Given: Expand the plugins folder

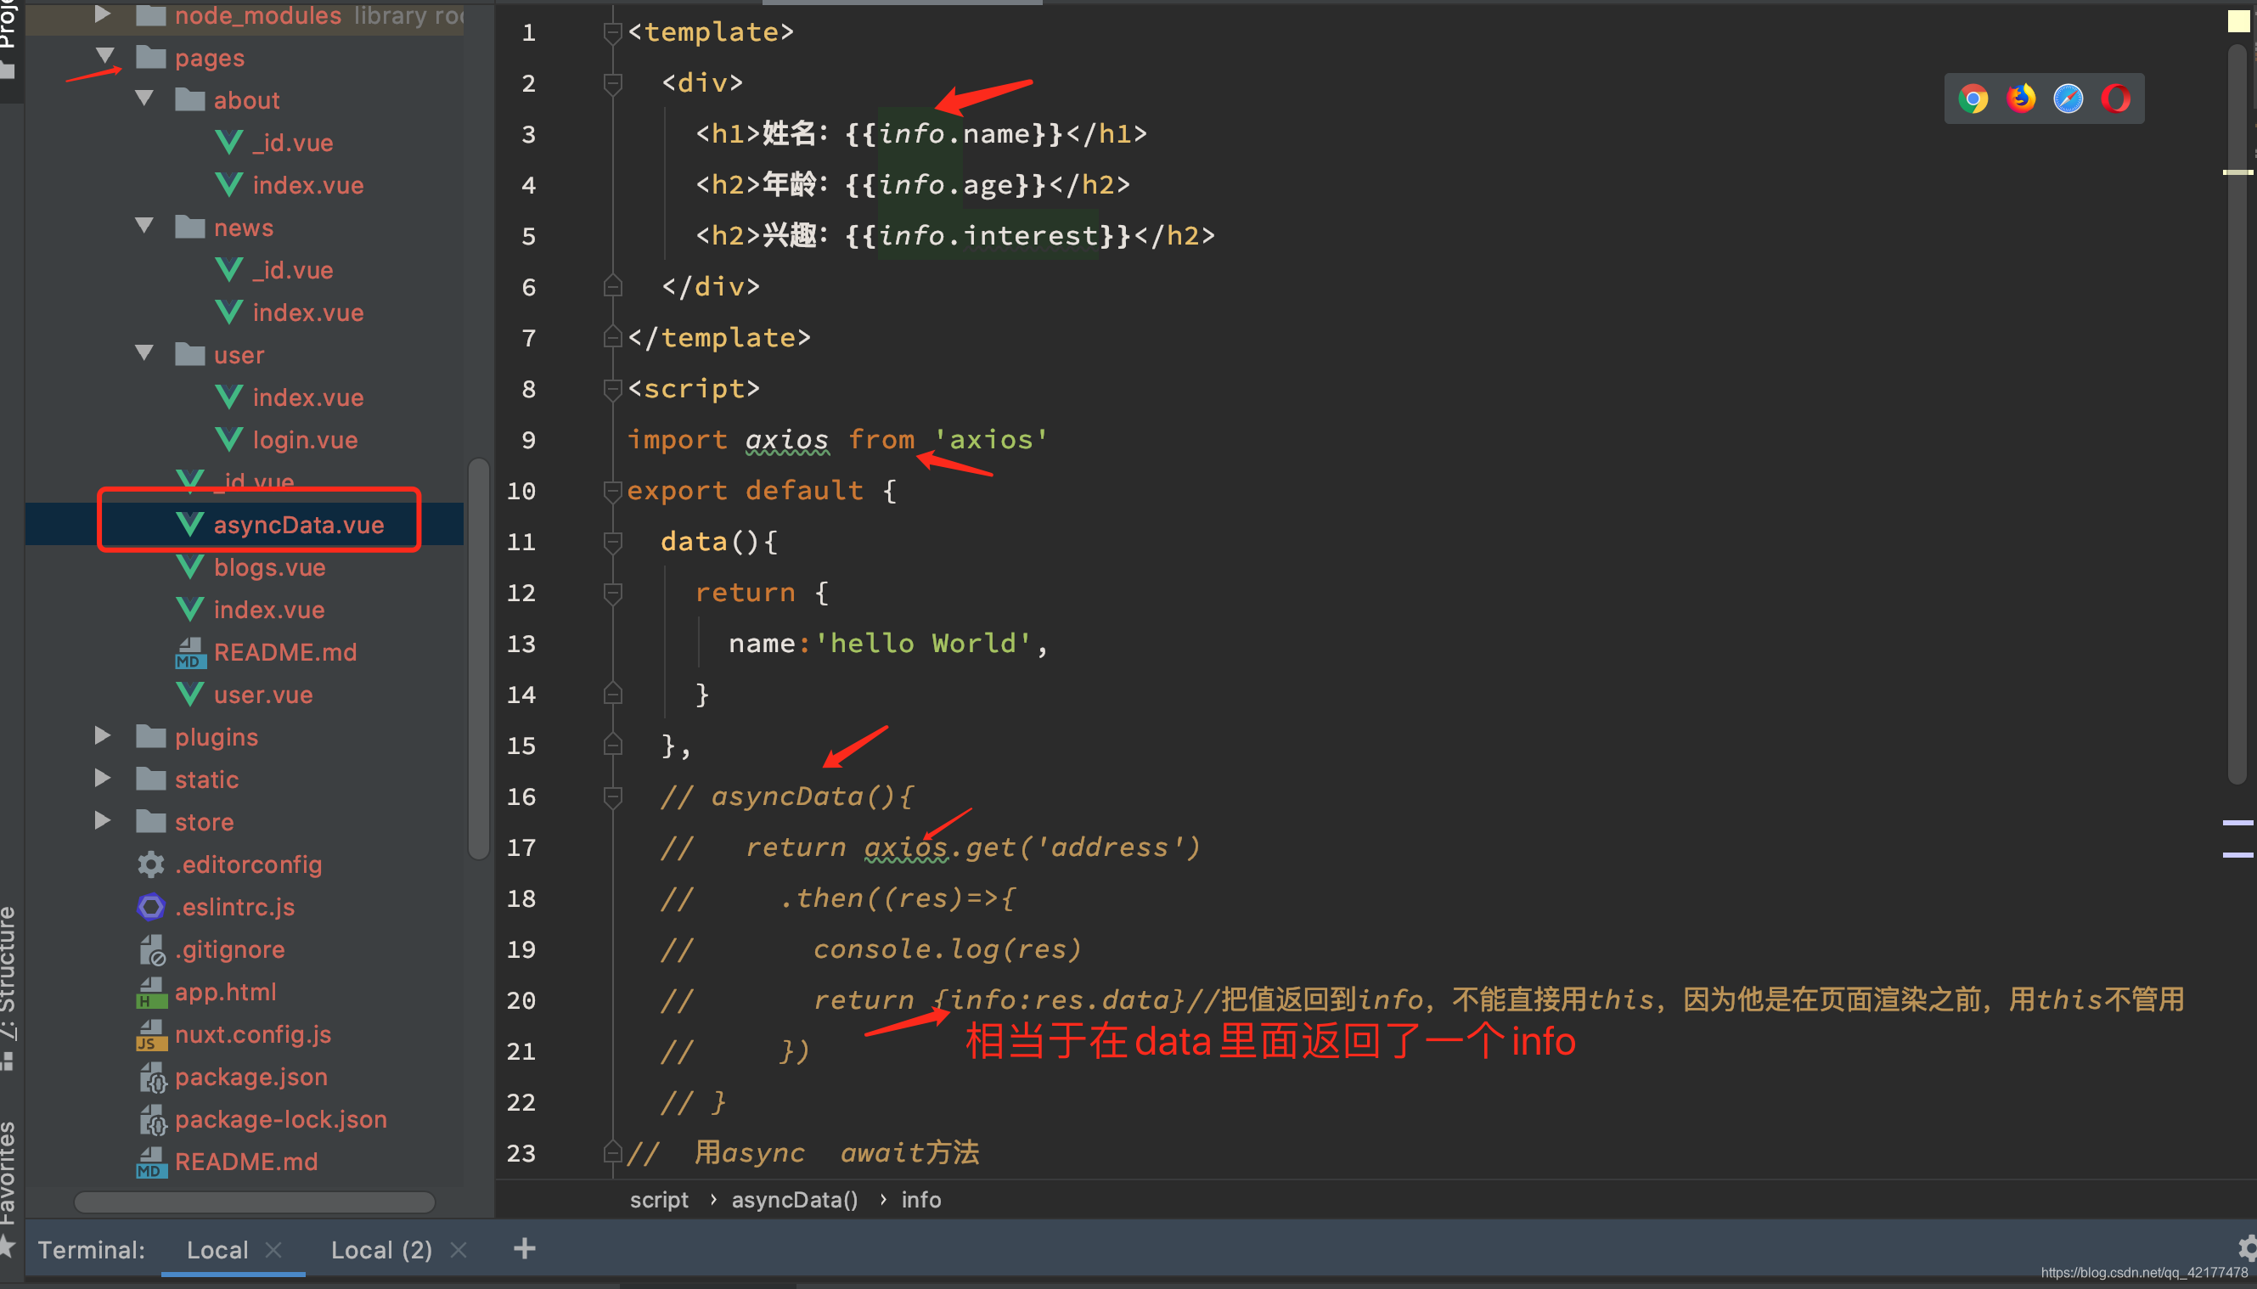Looking at the screenshot, I should click(103, 735).
